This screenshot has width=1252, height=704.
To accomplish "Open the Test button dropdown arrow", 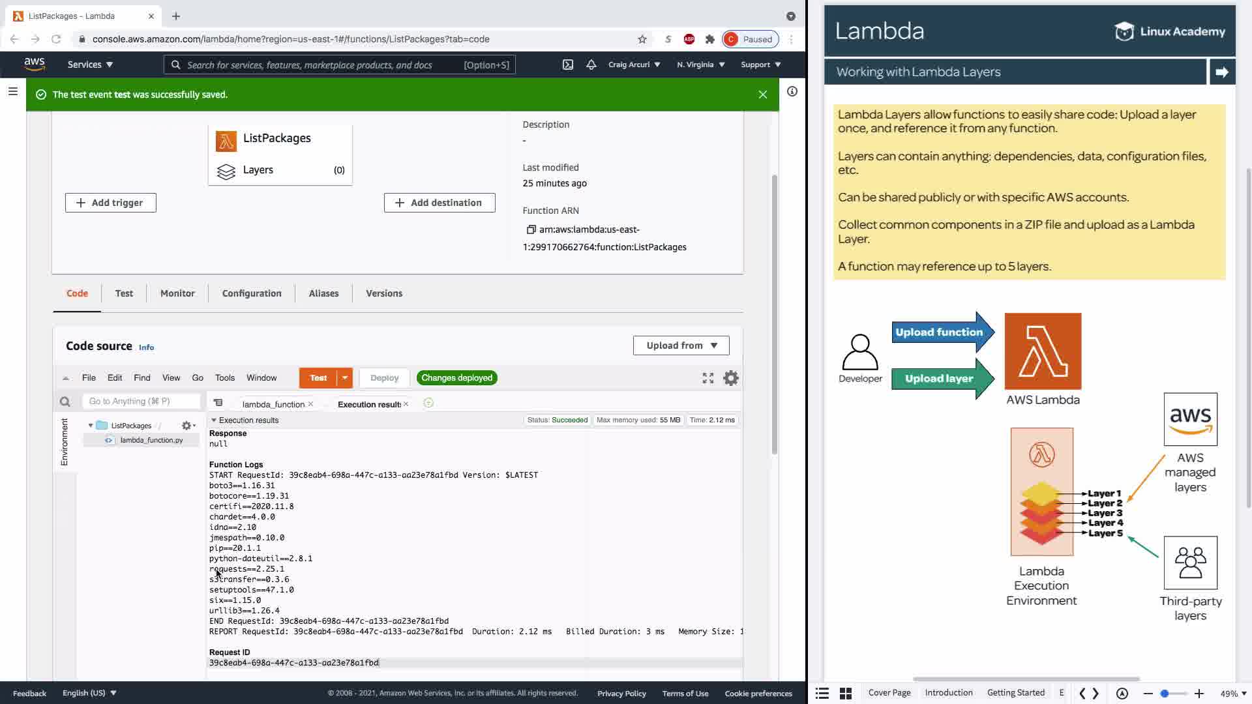I will pyautogui.click(x=345, y=378).
